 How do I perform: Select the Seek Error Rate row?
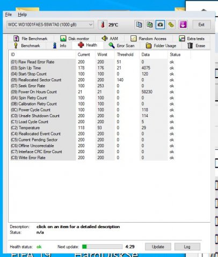point(100,86)
